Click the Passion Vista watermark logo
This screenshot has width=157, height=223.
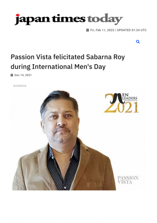point(128,180)
